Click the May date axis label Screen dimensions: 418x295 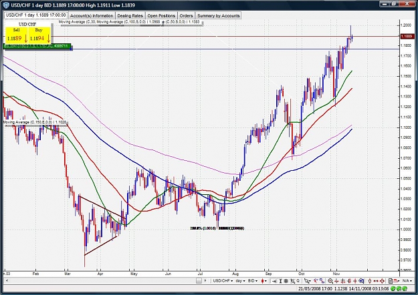(134, 274)
